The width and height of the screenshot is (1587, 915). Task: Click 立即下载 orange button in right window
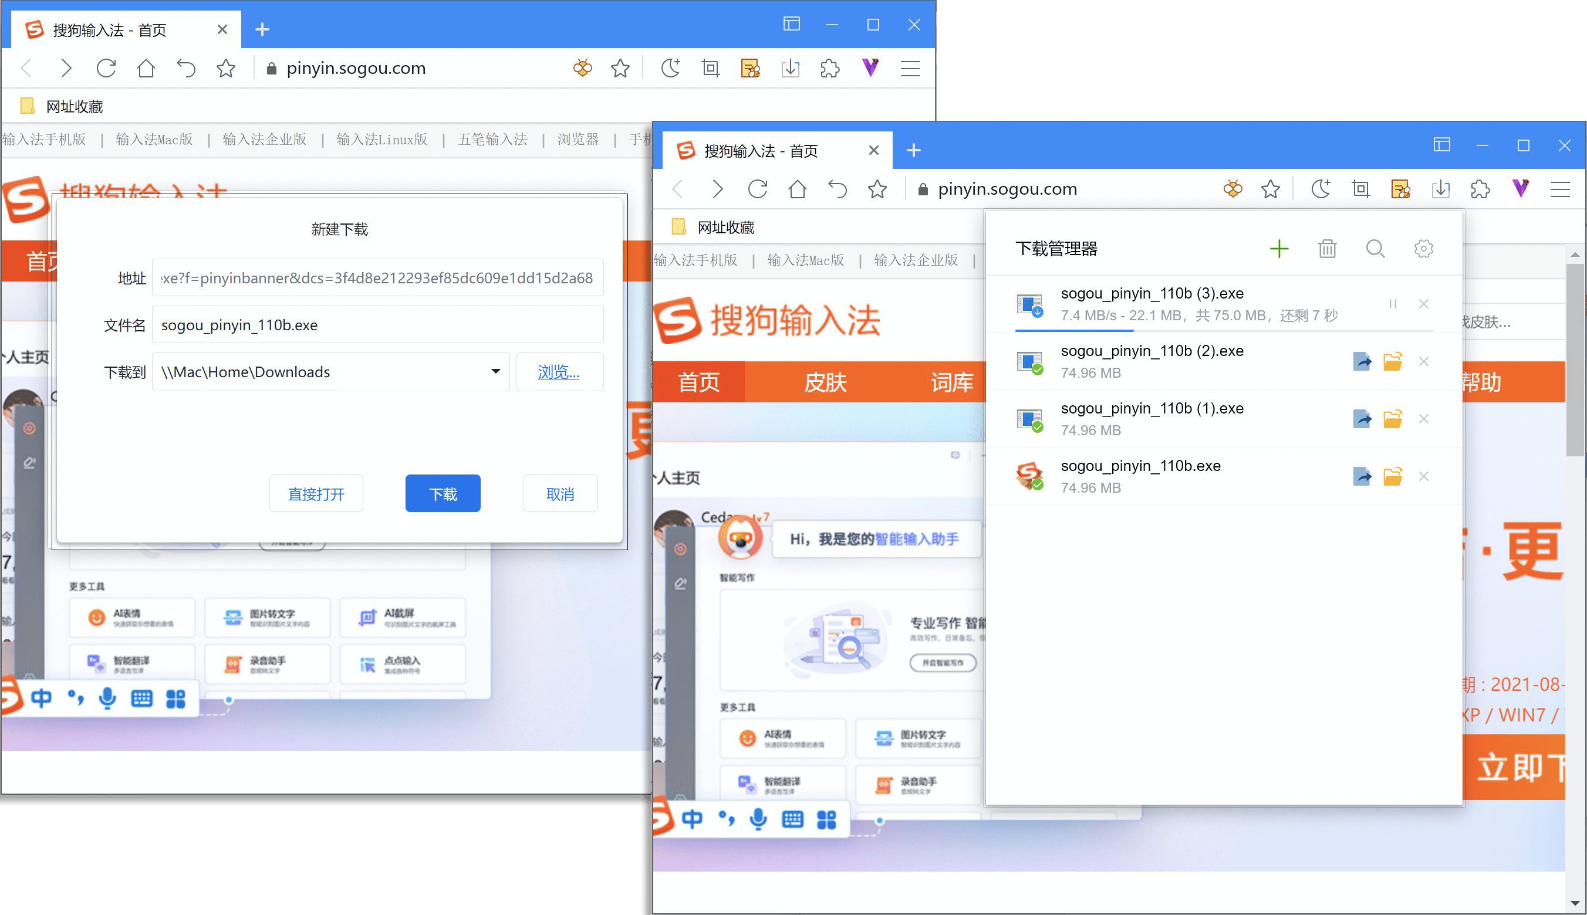1514,767
